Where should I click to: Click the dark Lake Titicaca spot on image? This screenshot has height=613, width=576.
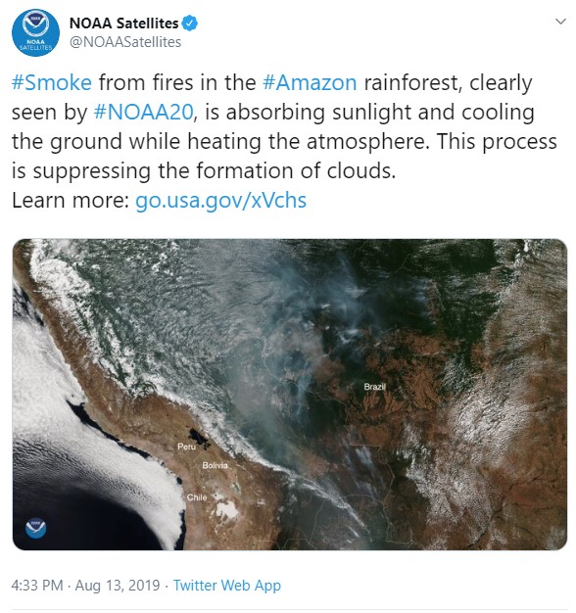click(x=199, y=438)
